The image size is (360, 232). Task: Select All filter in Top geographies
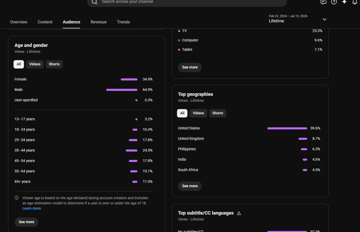(182, 113)
